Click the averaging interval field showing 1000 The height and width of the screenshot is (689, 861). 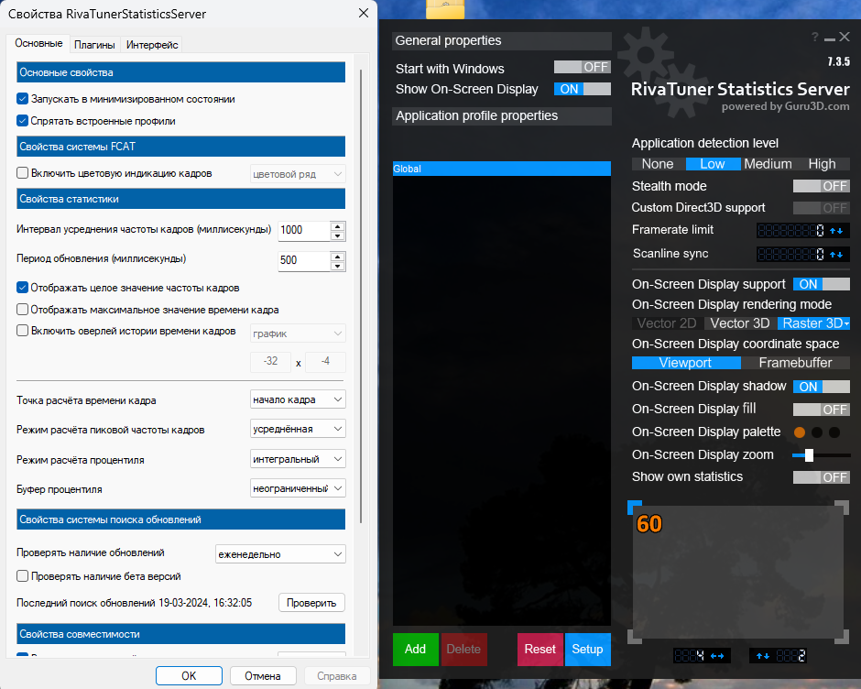tap(304, 231)
